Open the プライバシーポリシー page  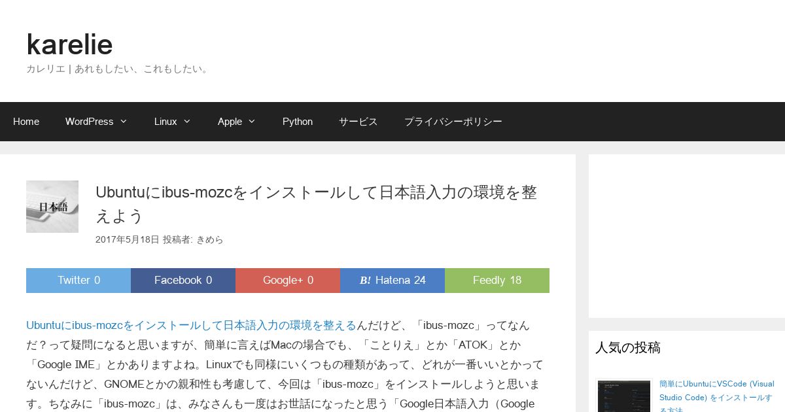click(x=453, y=122)
